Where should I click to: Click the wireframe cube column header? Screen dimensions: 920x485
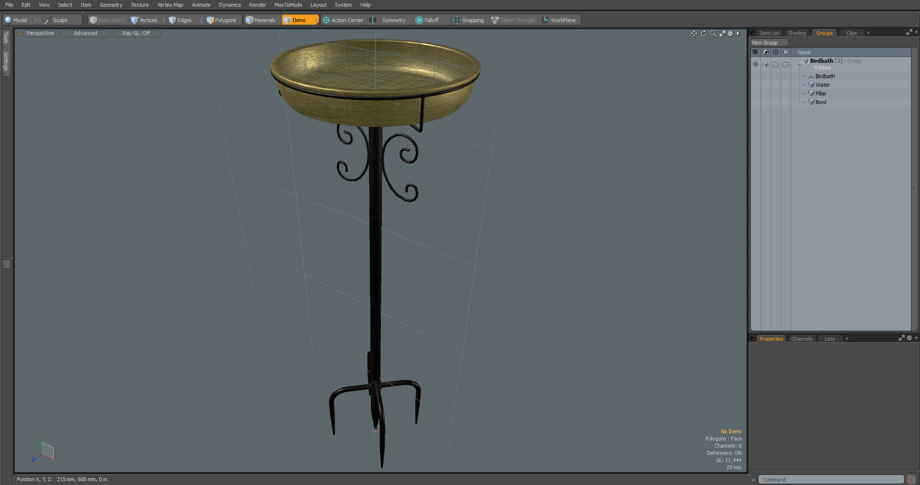[776, 52]
